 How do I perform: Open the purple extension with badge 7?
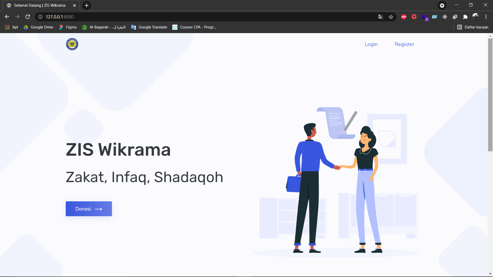tap(425, 17)
